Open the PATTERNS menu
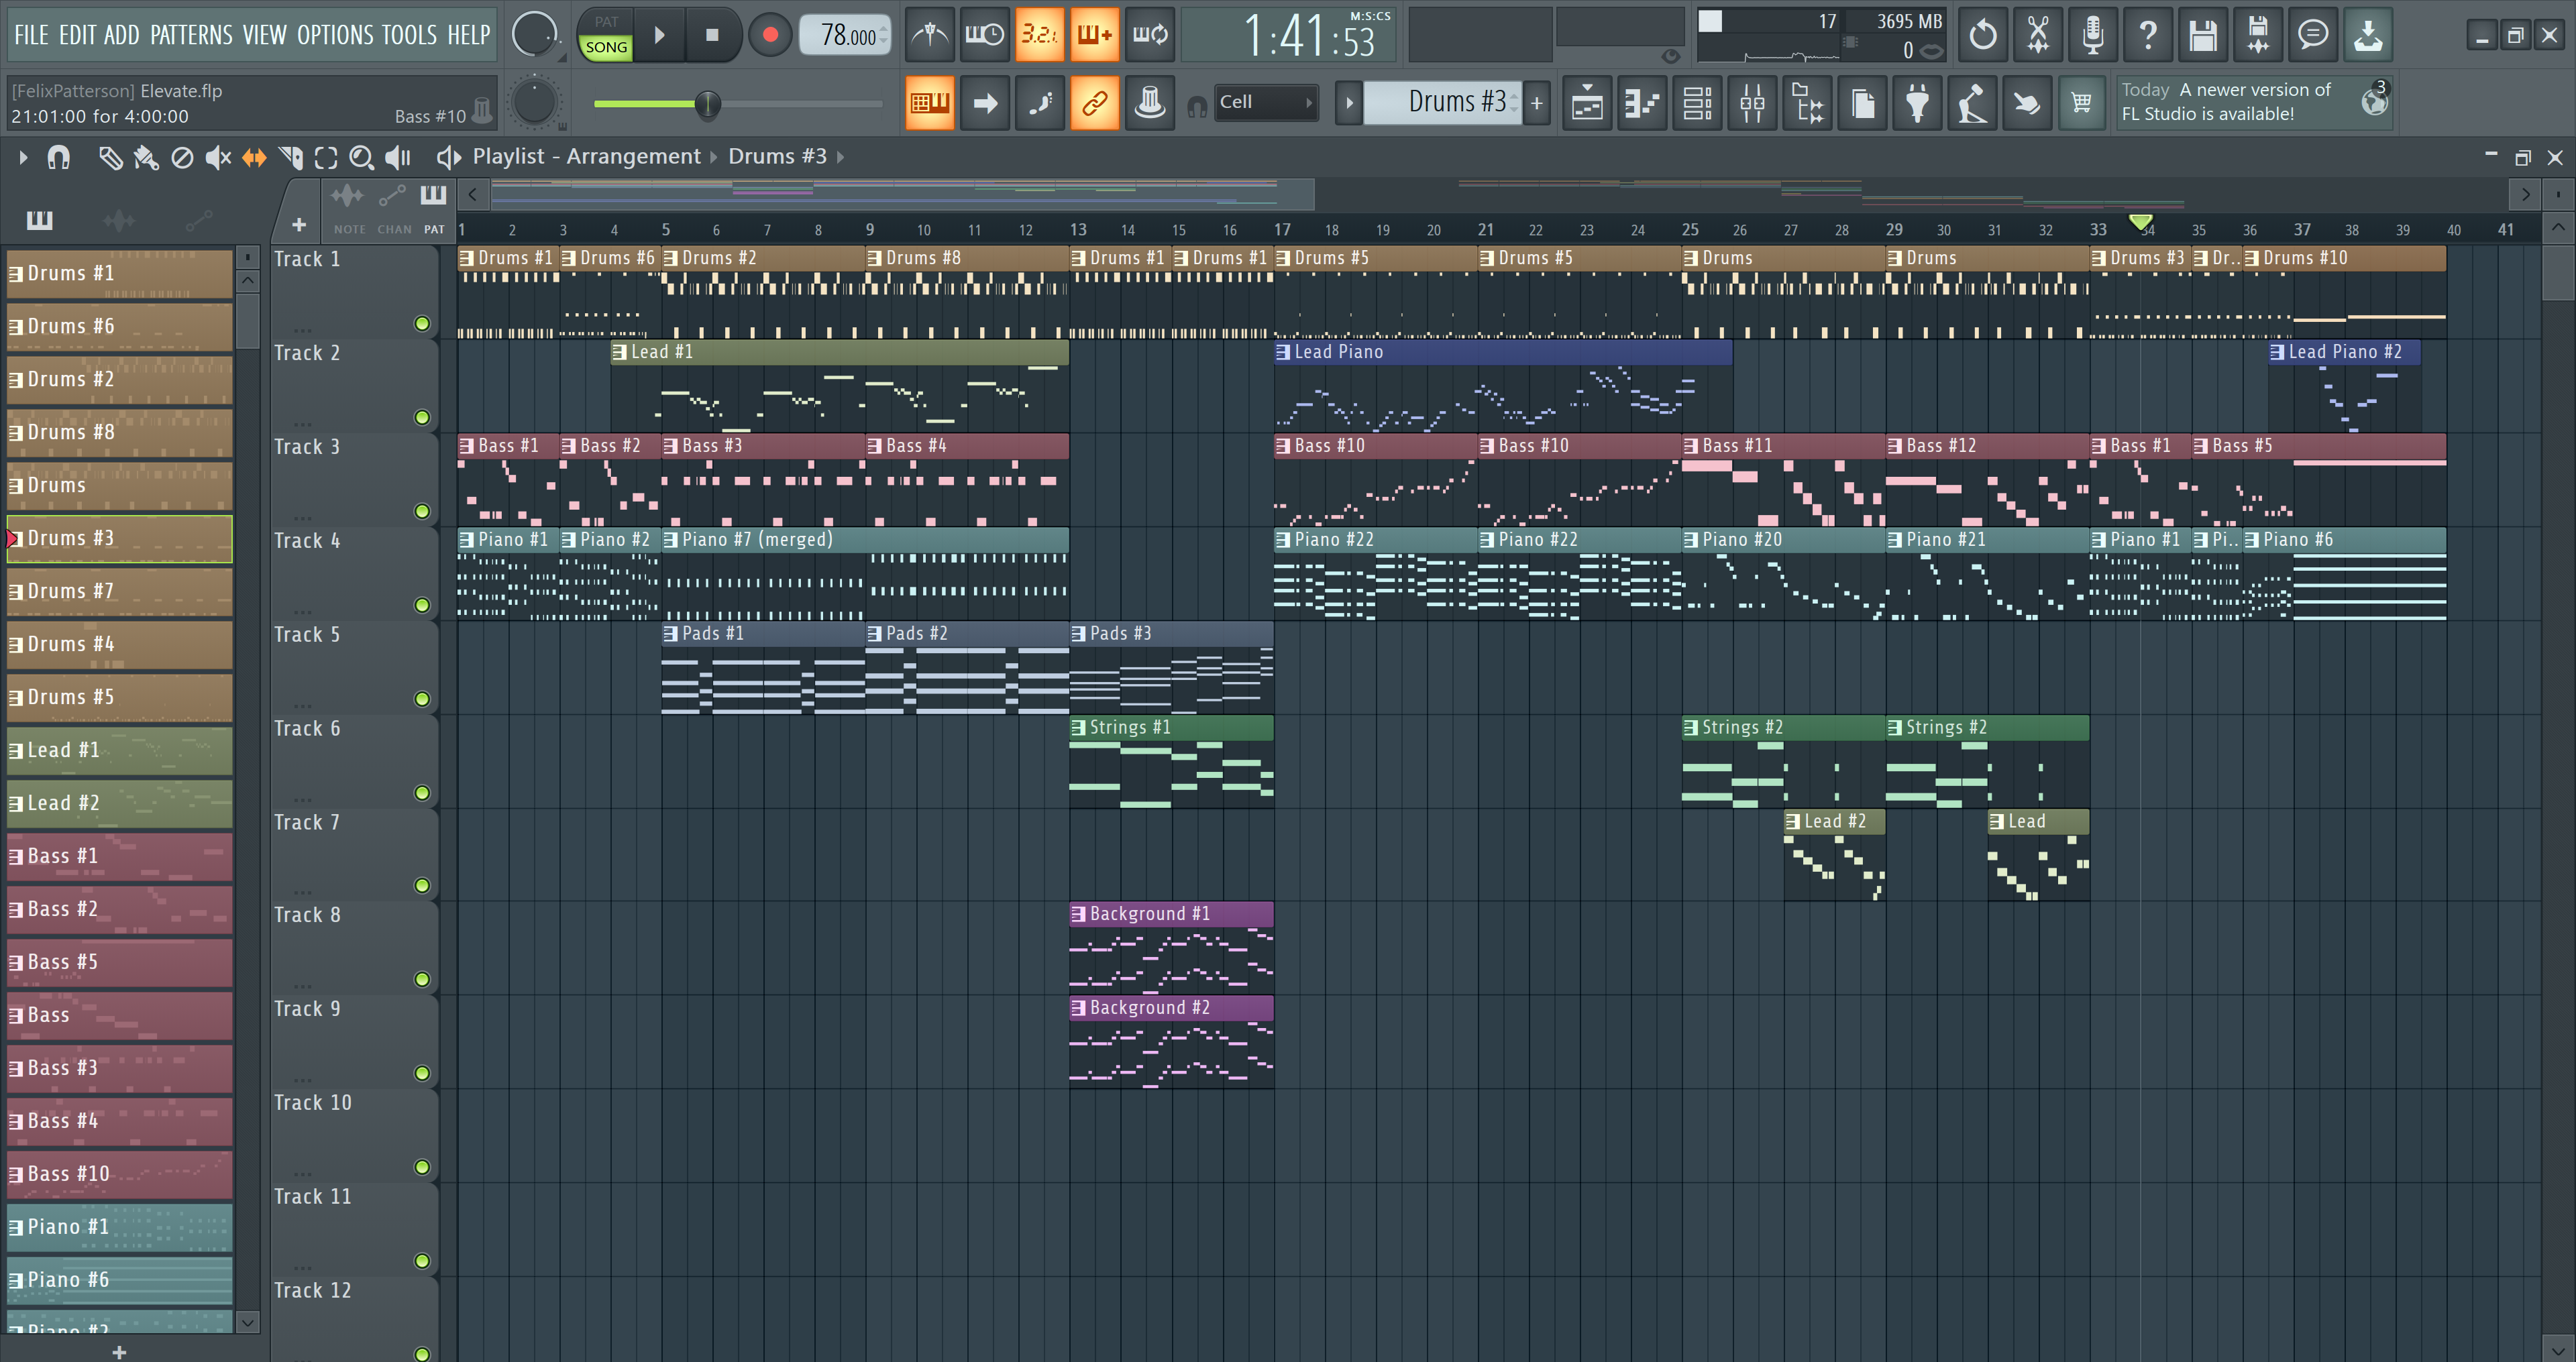This screenshot has height=1362, width=2576. click(191, 36)
